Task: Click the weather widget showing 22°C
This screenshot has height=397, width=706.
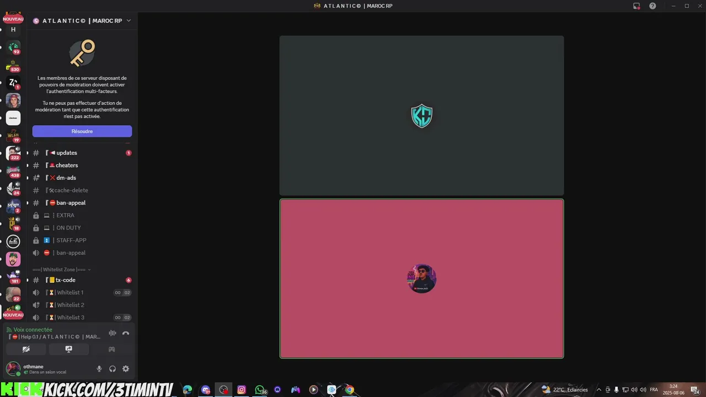Action: 564,390
